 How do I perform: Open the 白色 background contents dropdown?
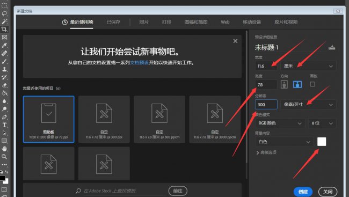[284, 142]
